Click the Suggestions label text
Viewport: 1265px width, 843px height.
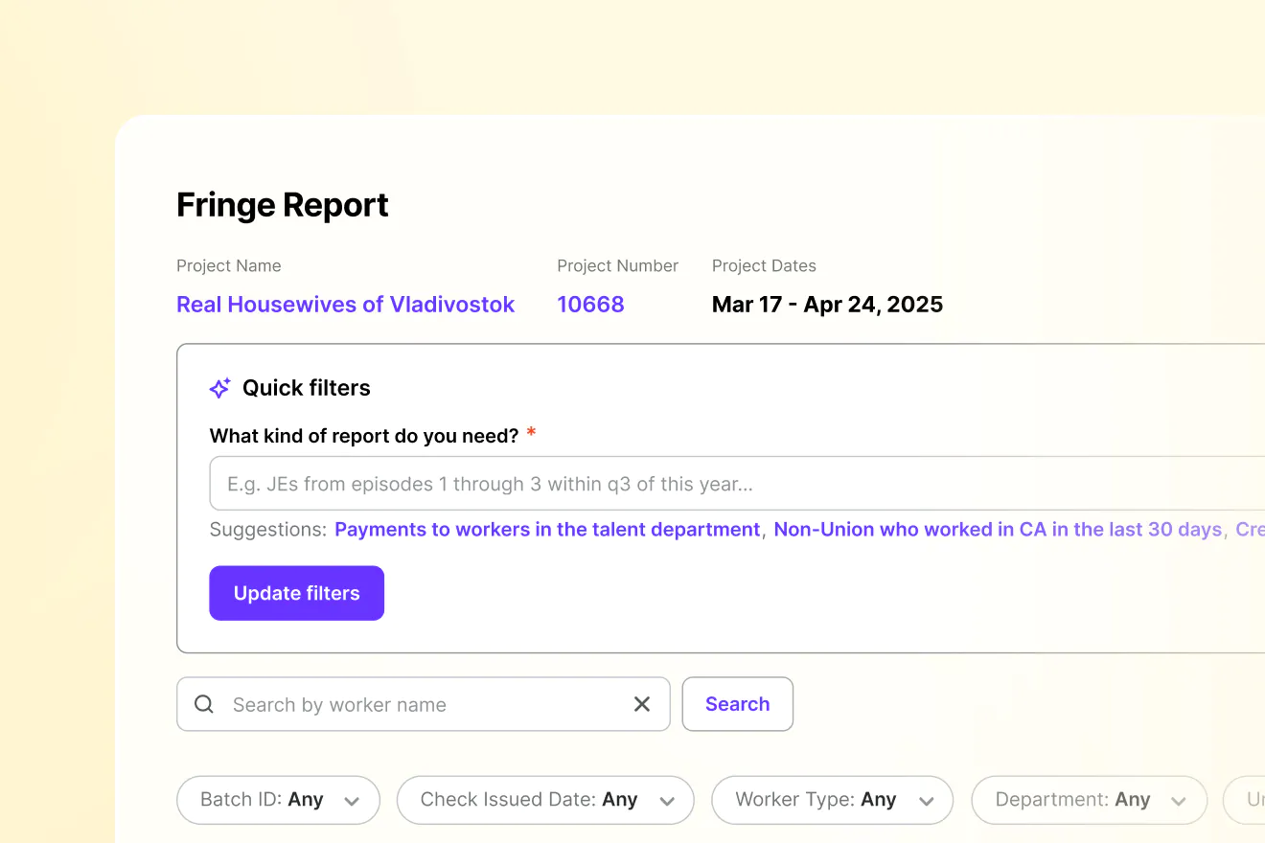coord(268,530)
